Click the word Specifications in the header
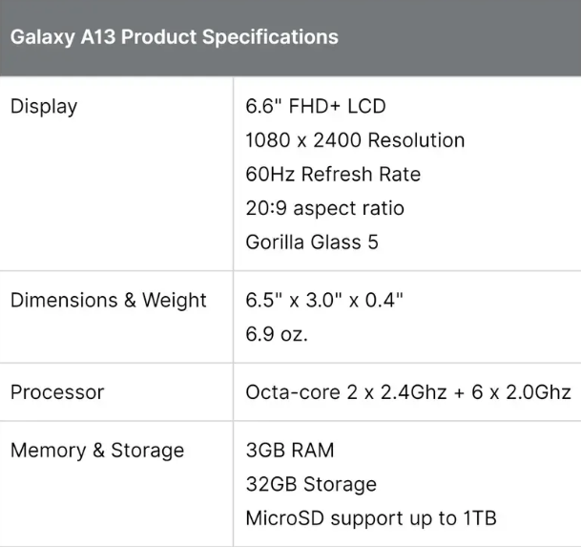 [271, 37]
